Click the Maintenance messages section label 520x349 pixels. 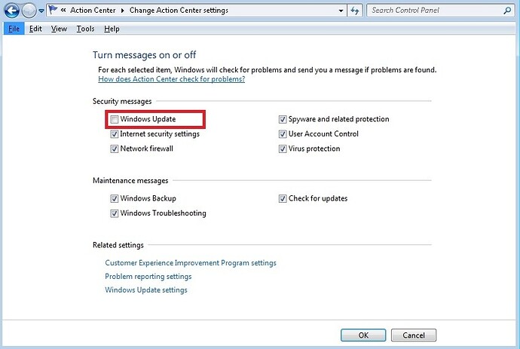130,180
